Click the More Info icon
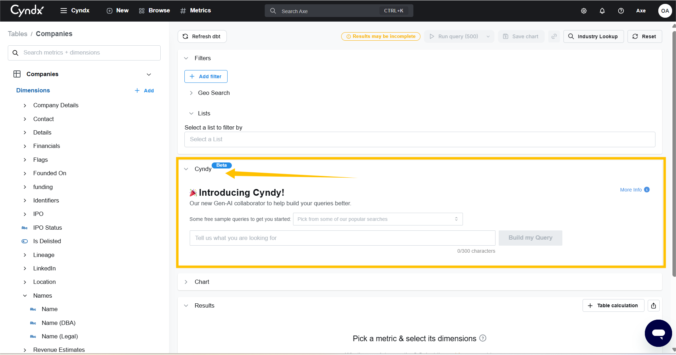Image resolution: width=676 pixels, height=355 pixels. point(647,190)
